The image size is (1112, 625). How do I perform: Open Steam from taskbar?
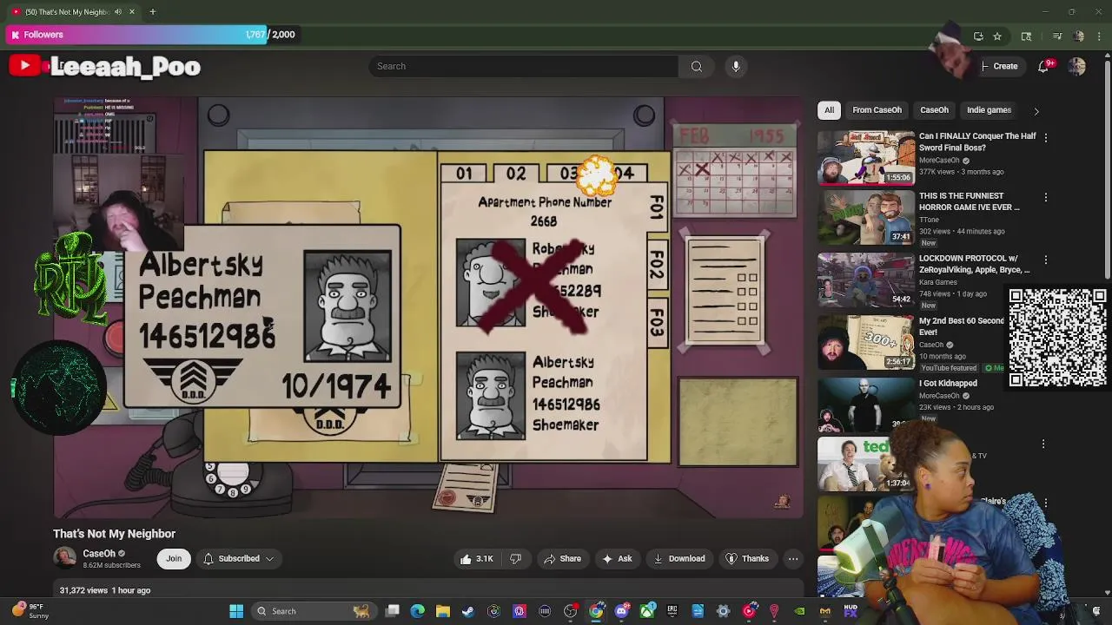pos(468,611)
